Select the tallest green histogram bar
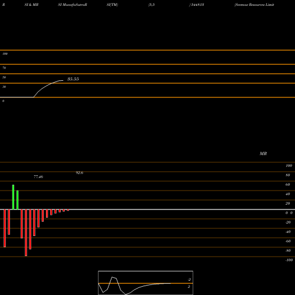 pos(13,197)
